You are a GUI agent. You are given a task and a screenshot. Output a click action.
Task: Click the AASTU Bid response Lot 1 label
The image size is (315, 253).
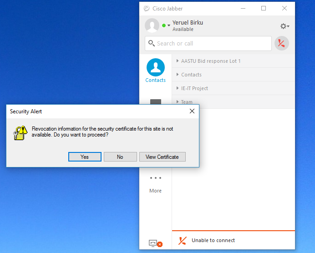pyautogui.click(x=211, y=61)
